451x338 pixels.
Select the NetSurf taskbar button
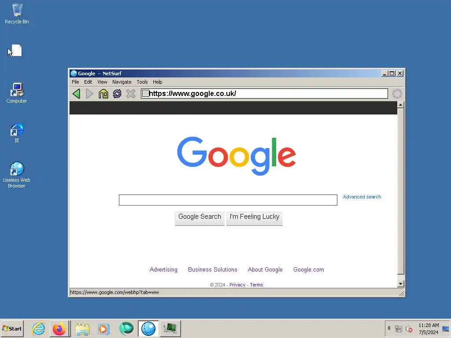tap(148, 328)
